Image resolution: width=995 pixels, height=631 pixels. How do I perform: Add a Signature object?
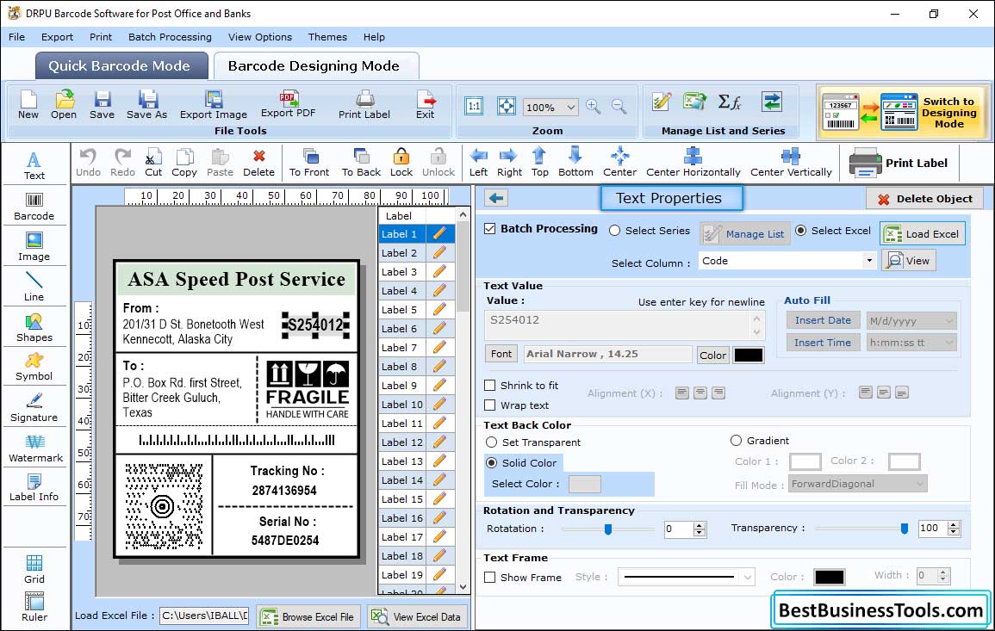34,408
